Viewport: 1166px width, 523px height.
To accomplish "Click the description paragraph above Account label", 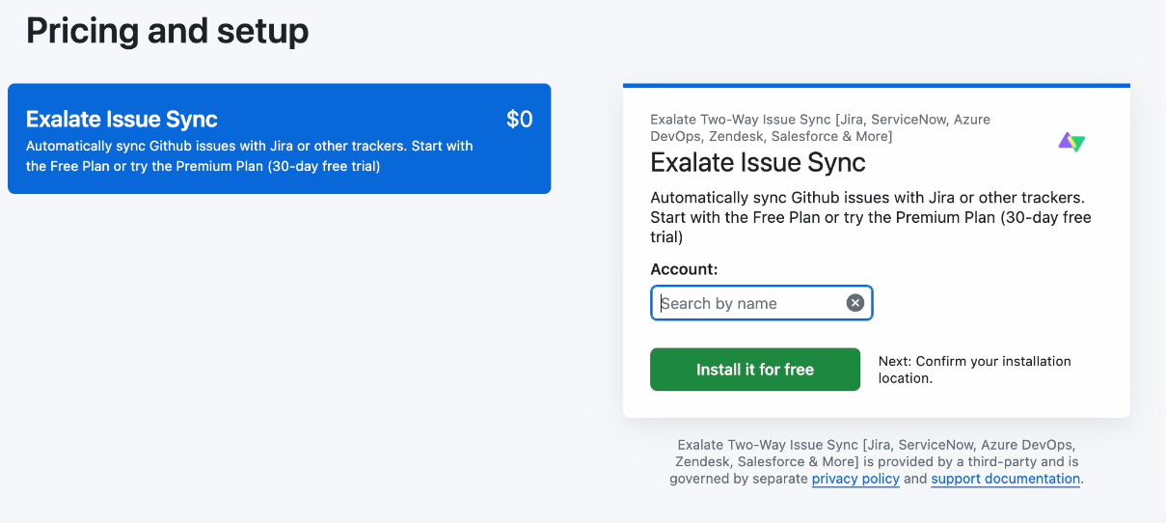I will click(870, 217).
